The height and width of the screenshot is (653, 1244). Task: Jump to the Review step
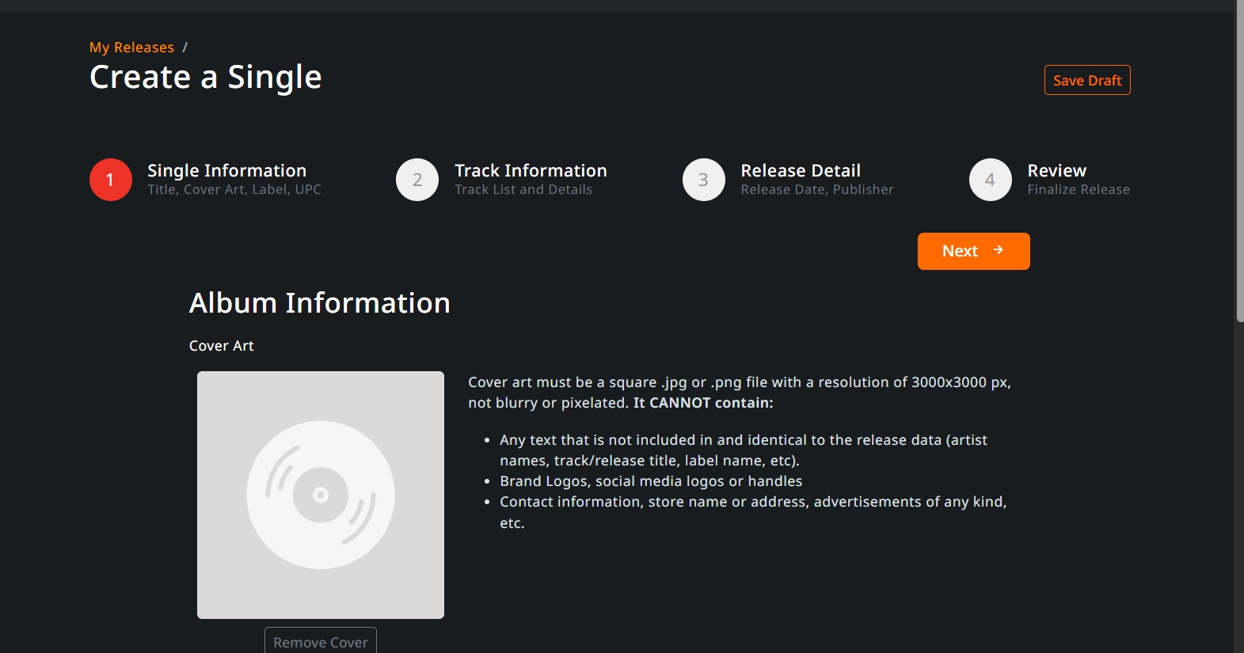[1056, 171]
